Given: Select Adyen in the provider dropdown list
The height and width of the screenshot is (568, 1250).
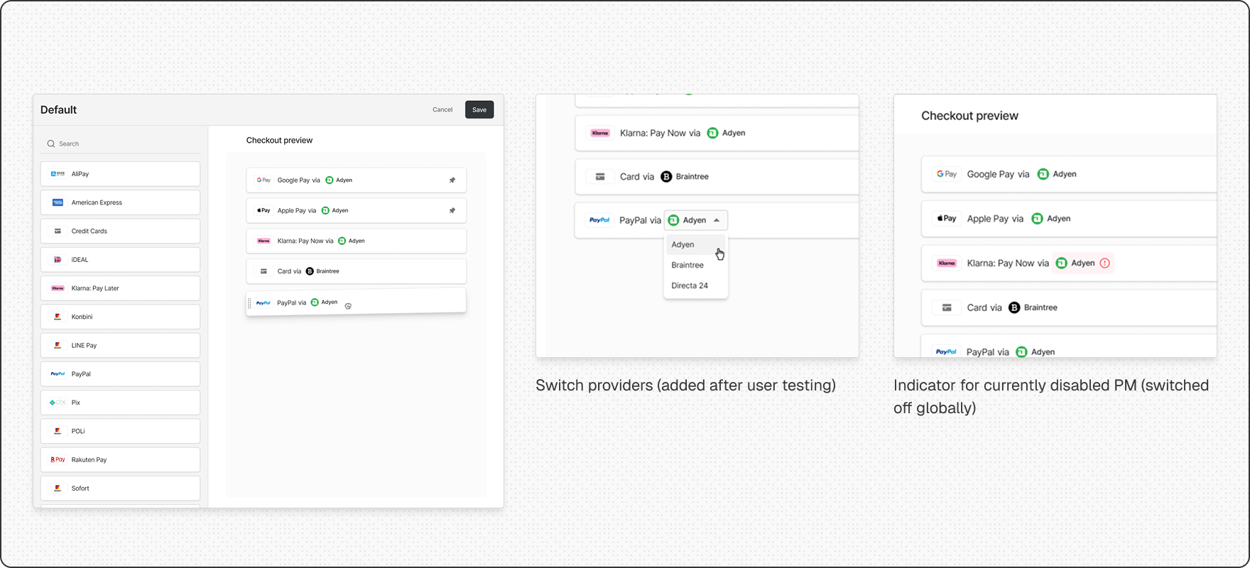Looking at the screenshot, I should [696, 244].
